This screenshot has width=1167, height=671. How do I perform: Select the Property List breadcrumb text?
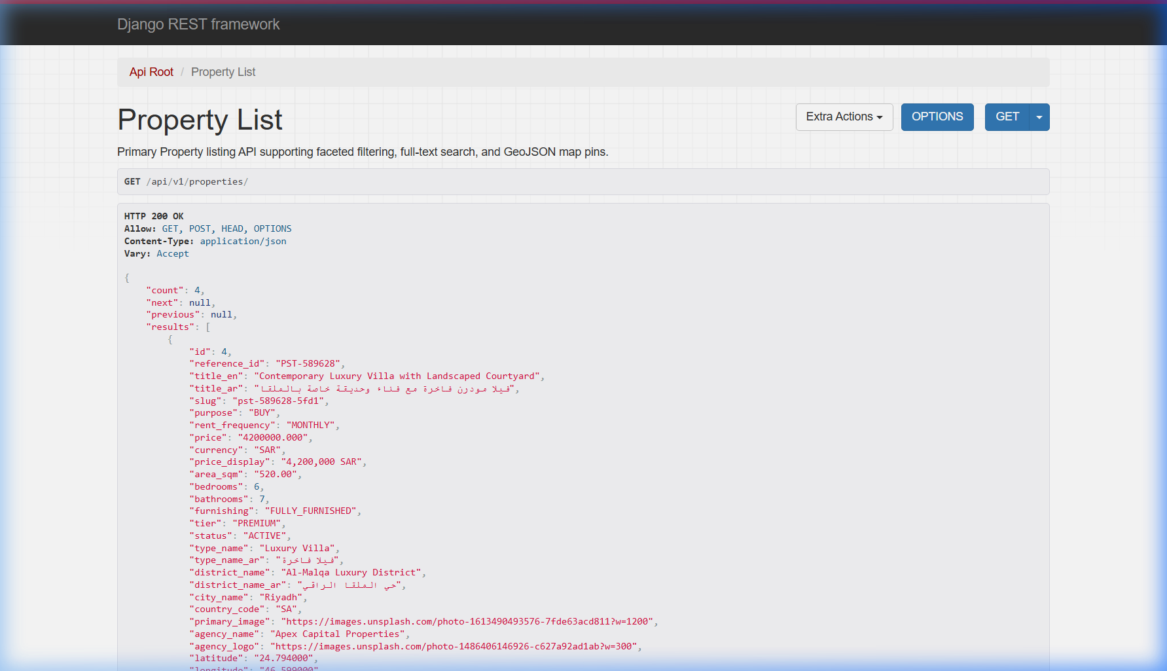[223, 72]
